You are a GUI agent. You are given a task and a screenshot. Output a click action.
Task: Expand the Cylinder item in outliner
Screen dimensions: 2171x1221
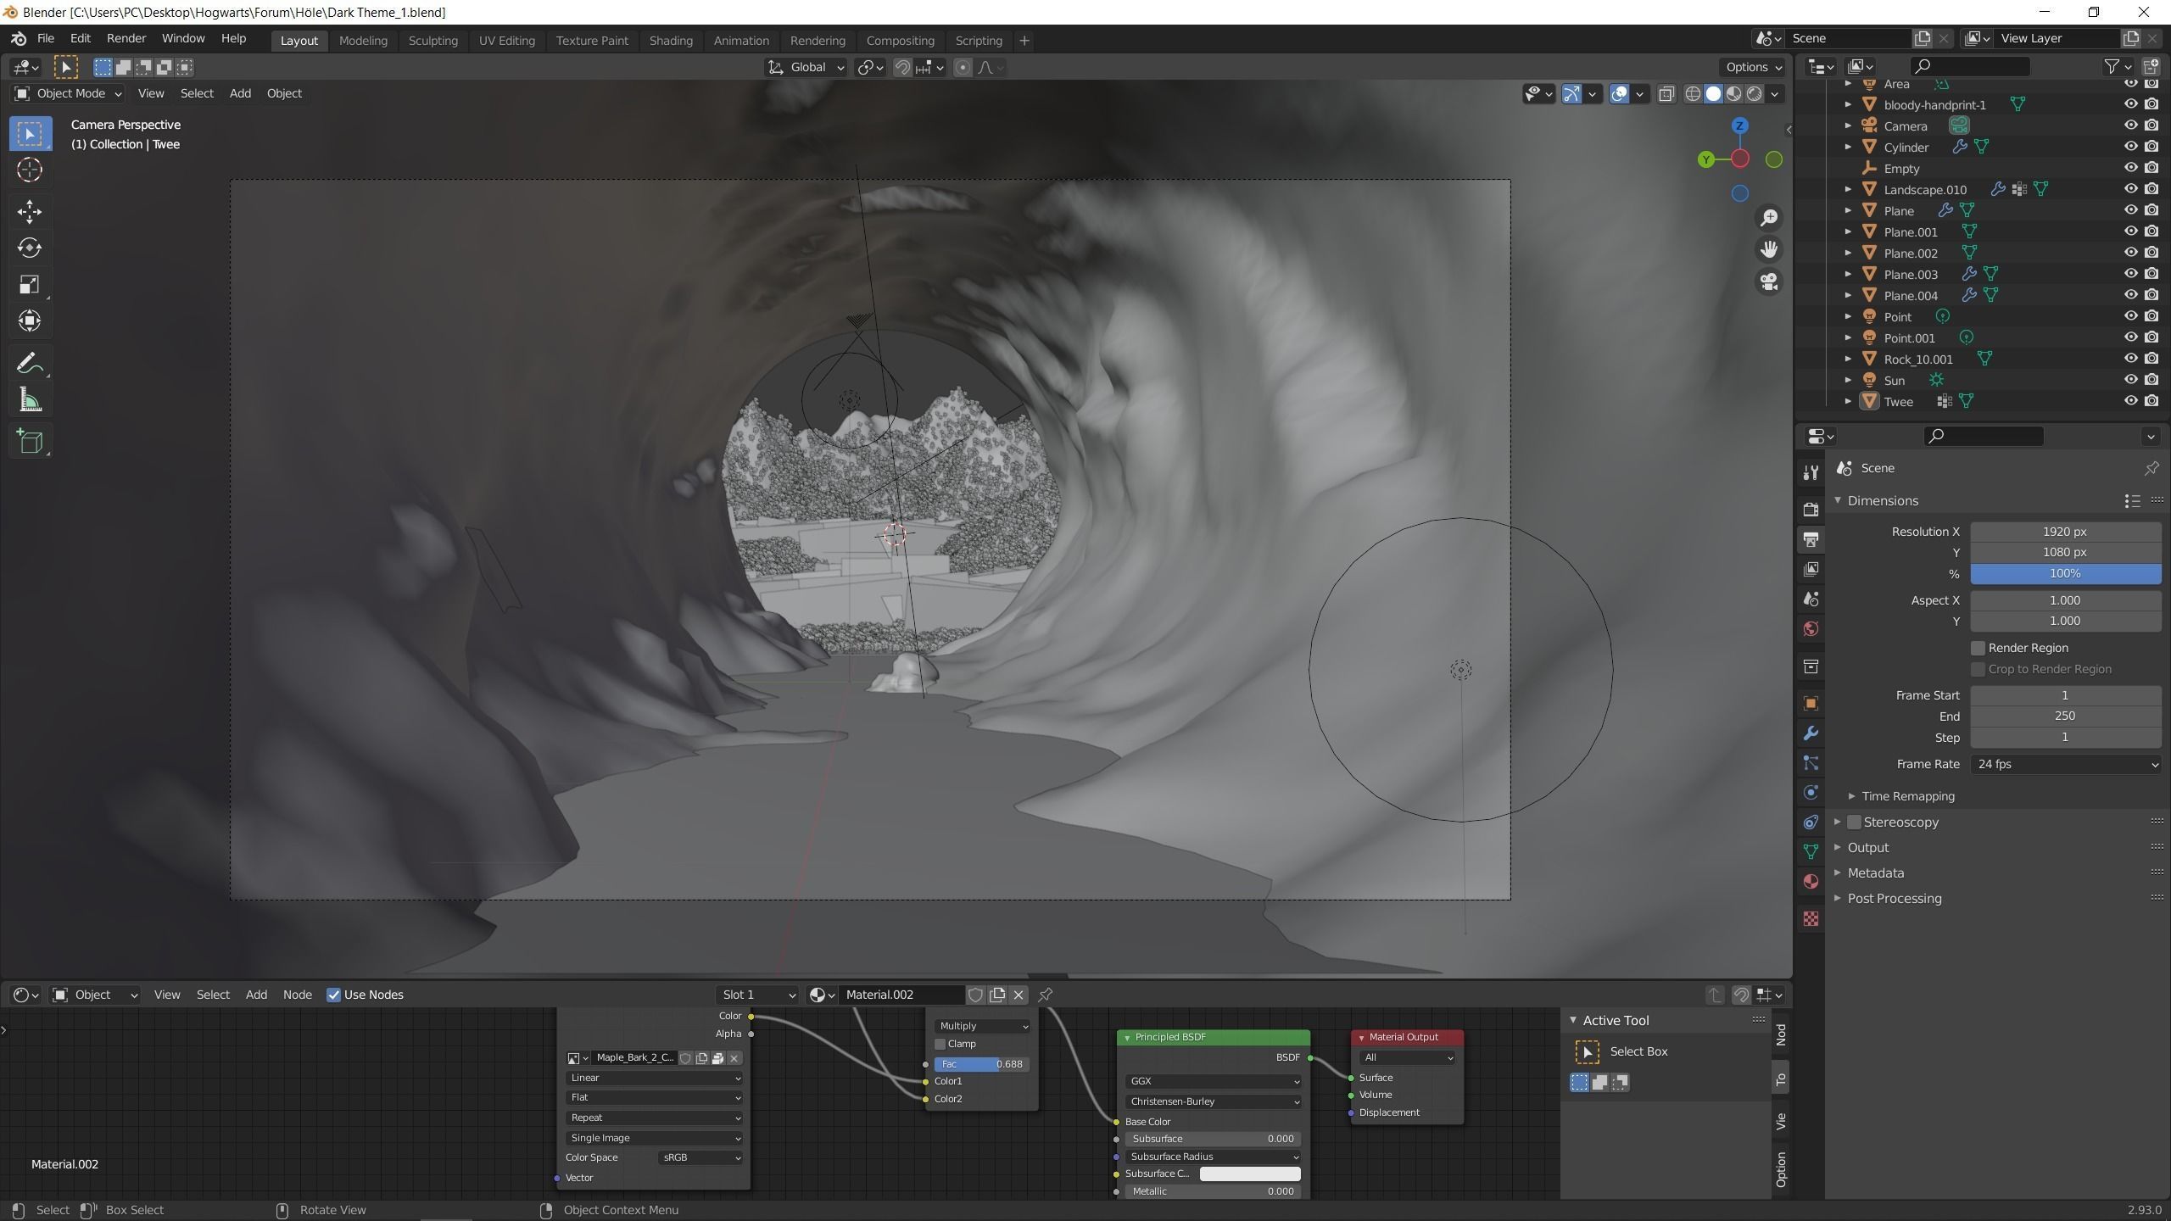tap(1848, 147)
